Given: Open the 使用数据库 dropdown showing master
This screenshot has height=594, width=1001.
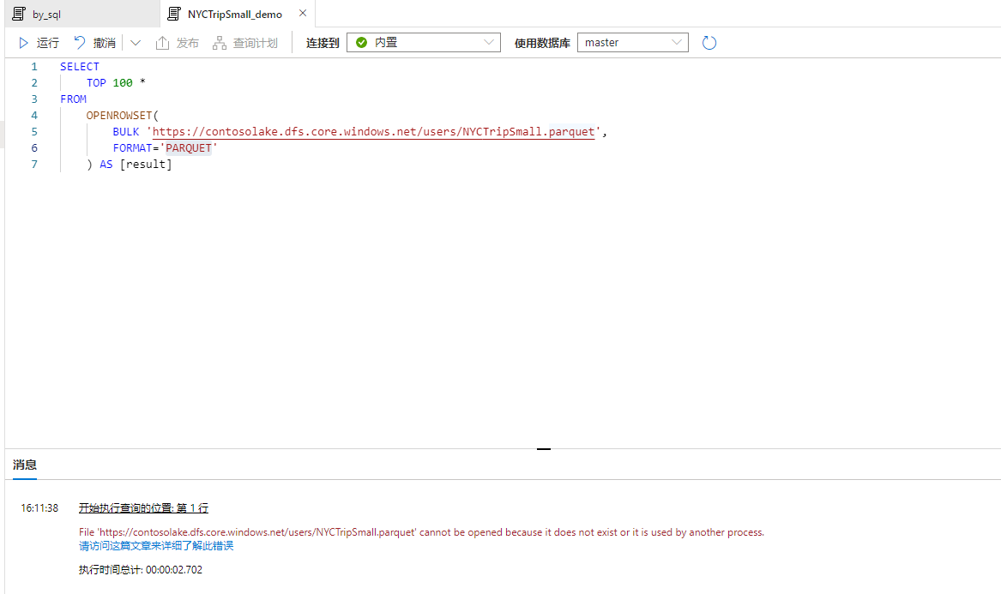Looking at the screenshot, I should click(633, 42).
